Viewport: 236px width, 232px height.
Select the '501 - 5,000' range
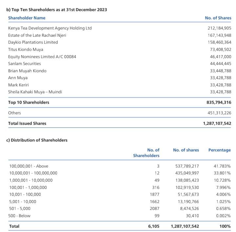pyautogui.click(x=20, y=209)
